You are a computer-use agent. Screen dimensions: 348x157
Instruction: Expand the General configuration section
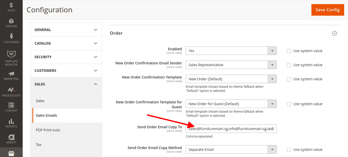pyautogui.click(x=66, y=30)
